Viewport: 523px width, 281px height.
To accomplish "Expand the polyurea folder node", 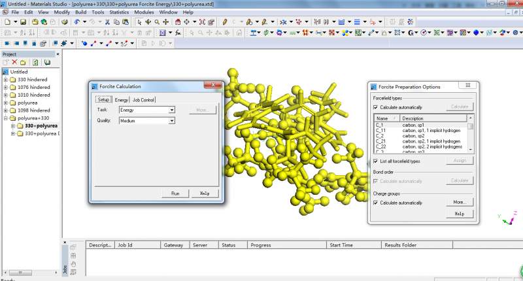I will 5,103.
